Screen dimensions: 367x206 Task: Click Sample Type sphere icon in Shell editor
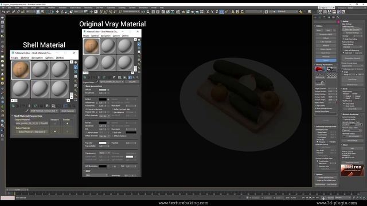(x=76, y=62)
